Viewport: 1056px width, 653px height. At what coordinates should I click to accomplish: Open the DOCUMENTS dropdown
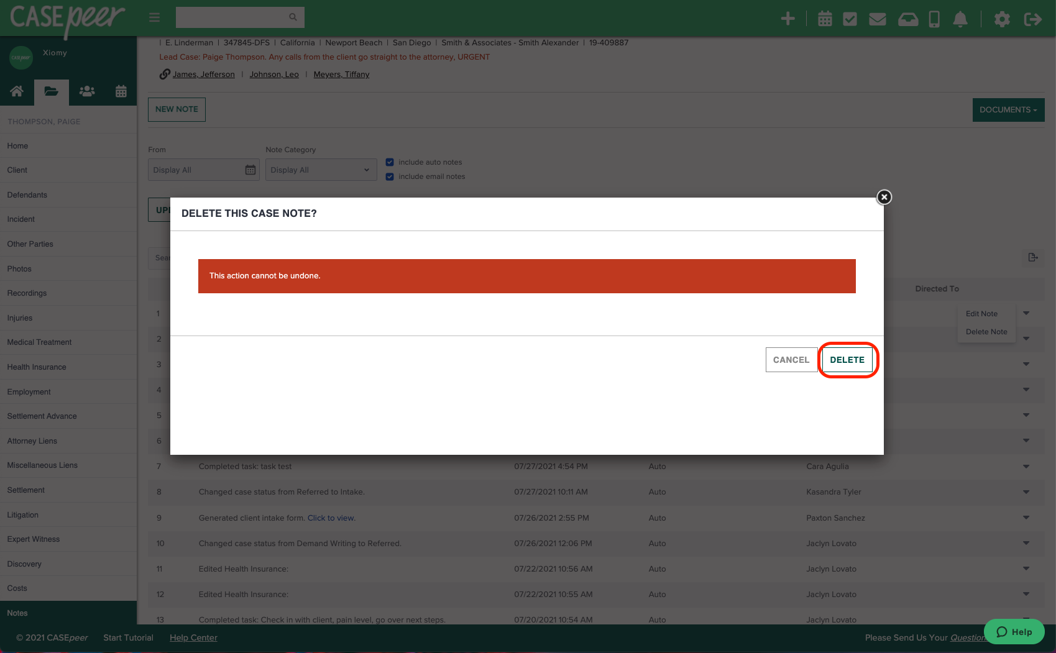tap(1008, 109)
